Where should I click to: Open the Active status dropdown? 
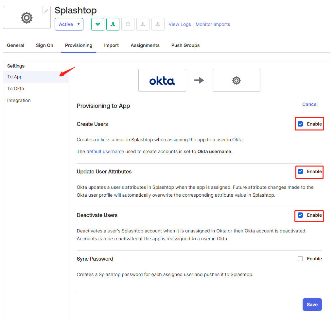coord(69,24)
